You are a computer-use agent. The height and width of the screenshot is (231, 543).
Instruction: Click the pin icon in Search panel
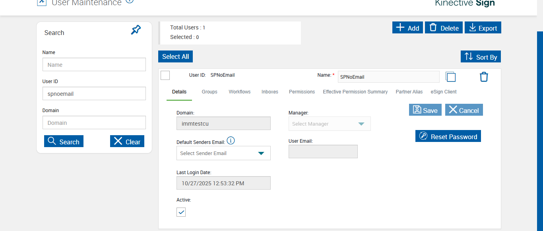click(136, 30)
